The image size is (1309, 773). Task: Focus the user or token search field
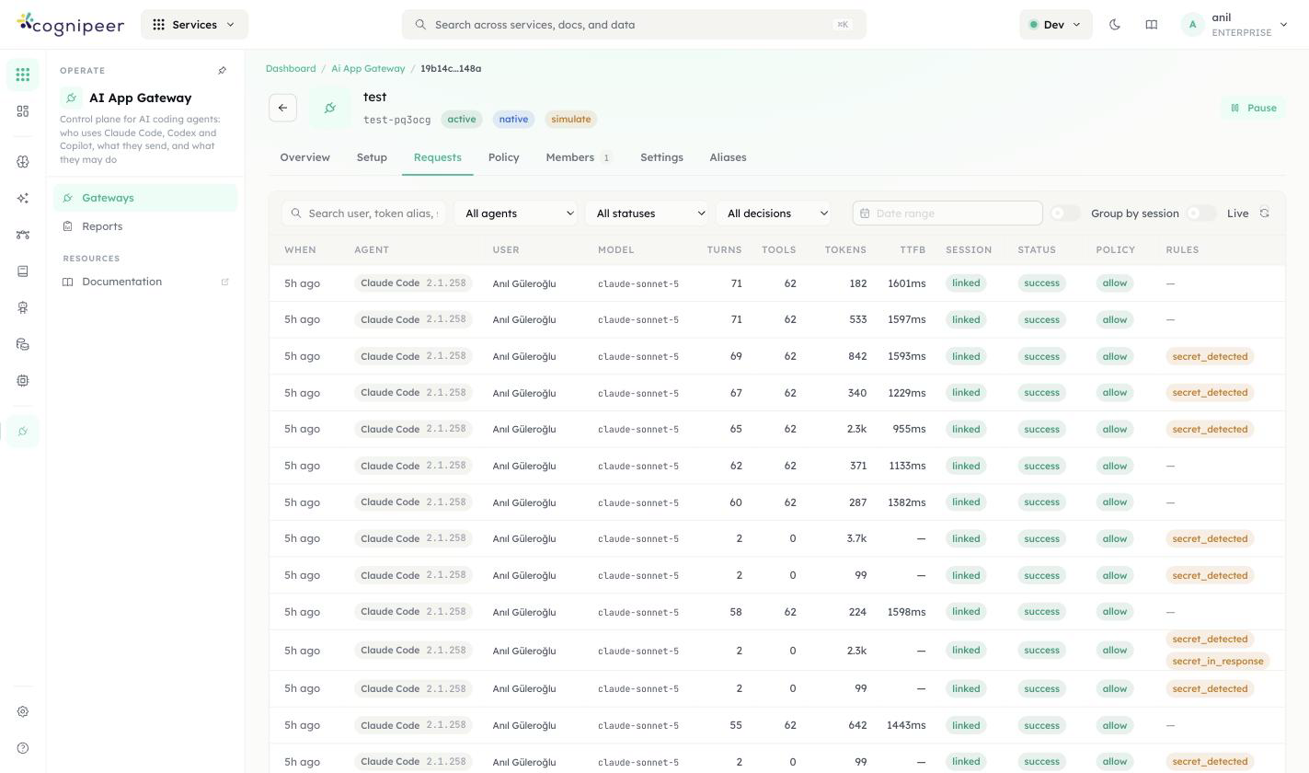[364, 213]
